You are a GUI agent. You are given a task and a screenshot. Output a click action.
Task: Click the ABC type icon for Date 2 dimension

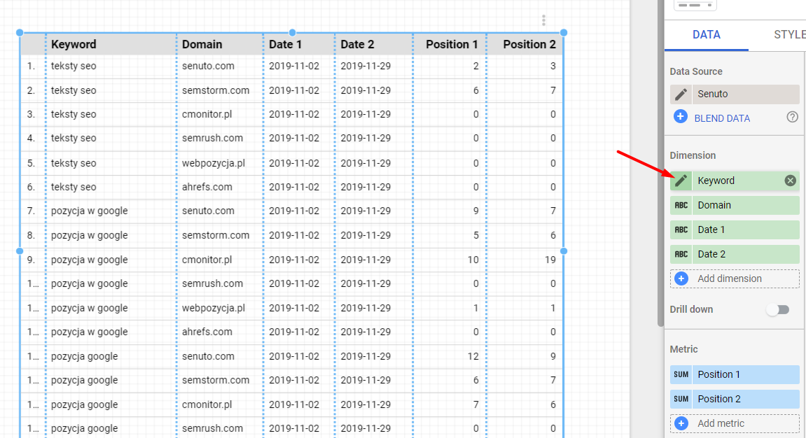pyautogui.click(x=681, y=254)
